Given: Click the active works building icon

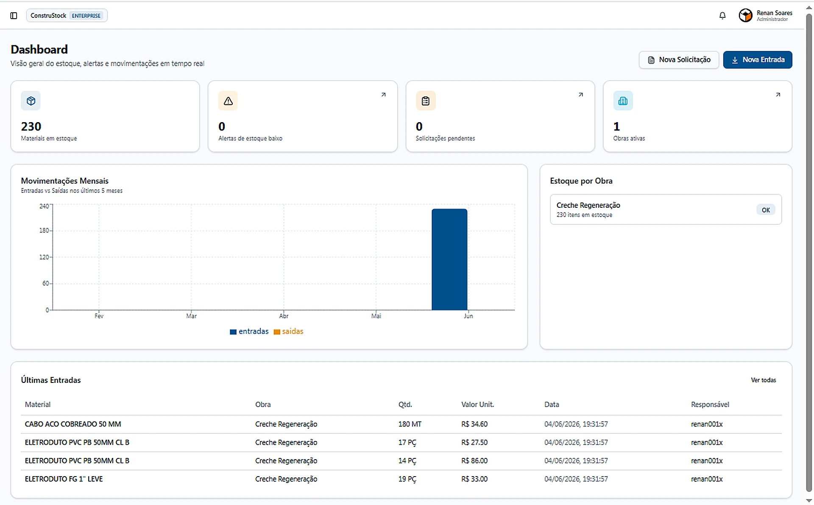Looking at the screenshot, I should tap(623, 101).
